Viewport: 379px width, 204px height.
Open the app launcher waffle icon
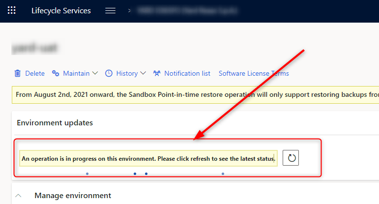tap(12, 11)
